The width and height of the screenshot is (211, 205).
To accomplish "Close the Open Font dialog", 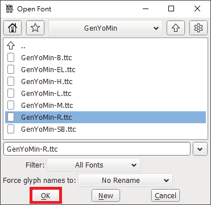I will [x=197, y=9].
